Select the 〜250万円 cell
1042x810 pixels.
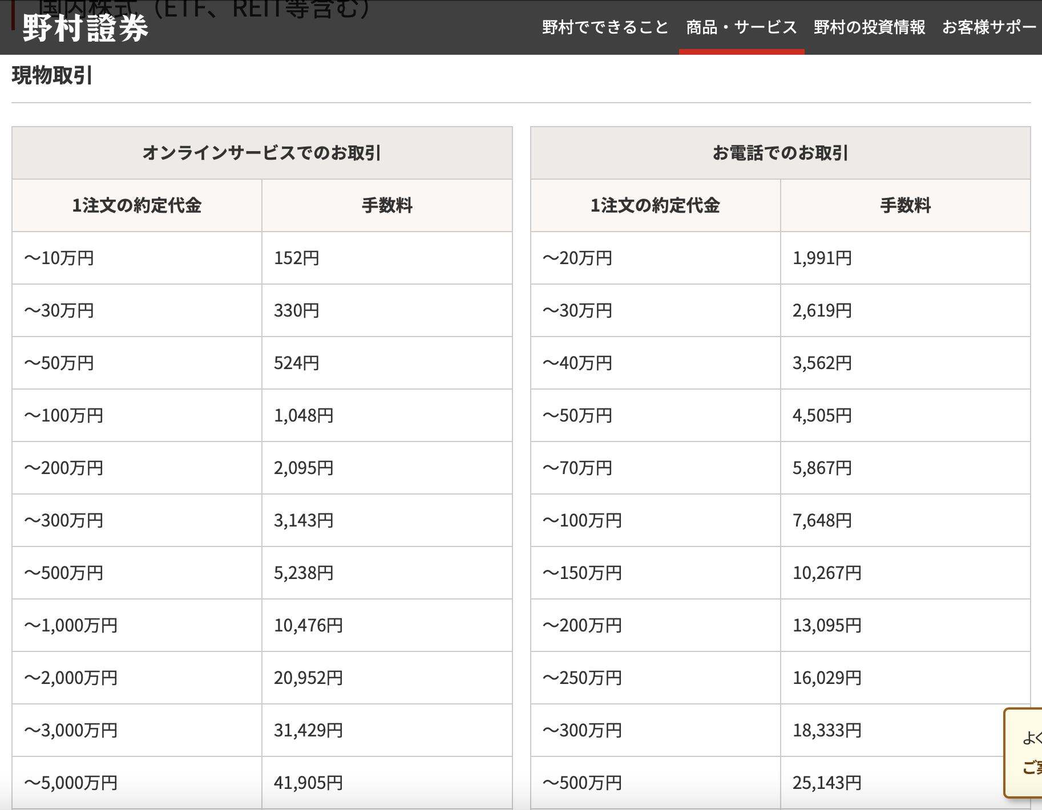pyautogui.click(x=656, y=678)
